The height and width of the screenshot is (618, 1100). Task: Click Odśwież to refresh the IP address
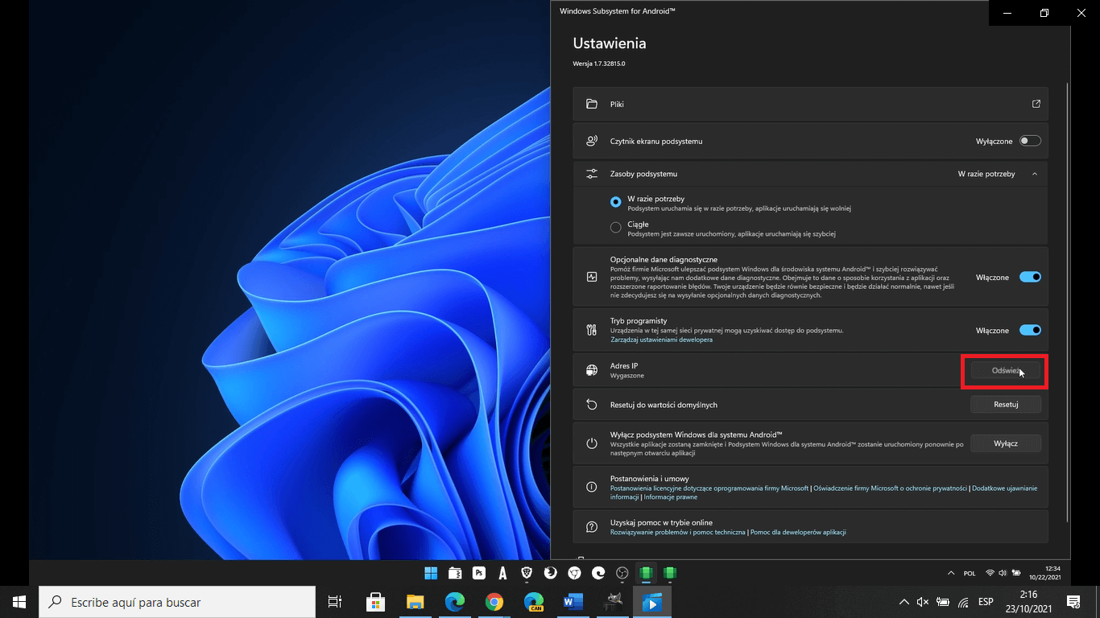point(1006,371)
